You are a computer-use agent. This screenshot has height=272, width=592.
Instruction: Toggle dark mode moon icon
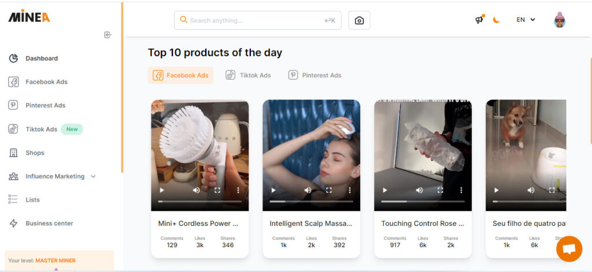pos(496,20)
